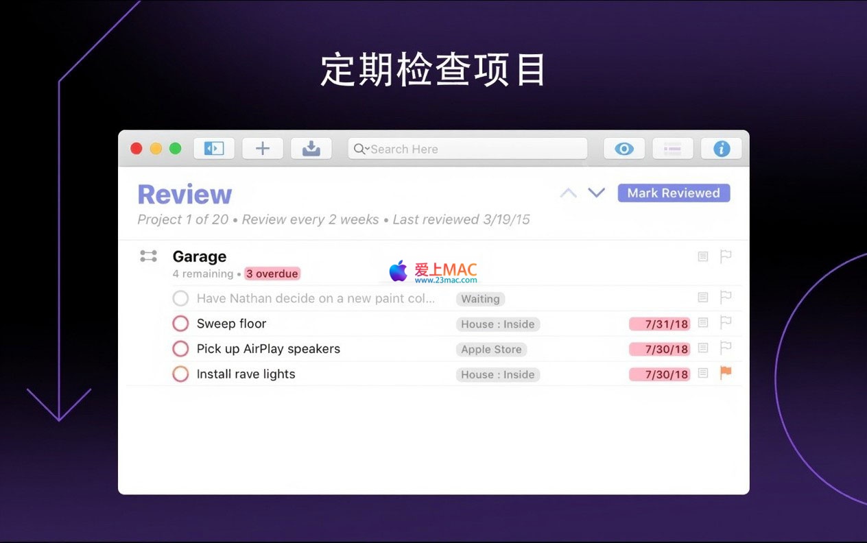This screenshot has height=543, width=867.
Task: Open the search magnifier dropdown
Action: (x=361, y=149)
